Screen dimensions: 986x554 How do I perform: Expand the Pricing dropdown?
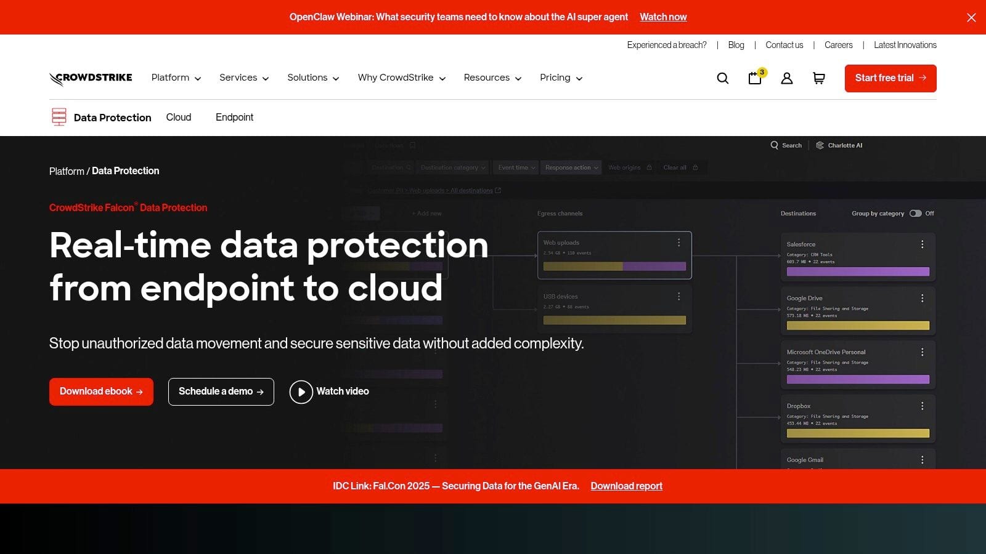(561, 78)
